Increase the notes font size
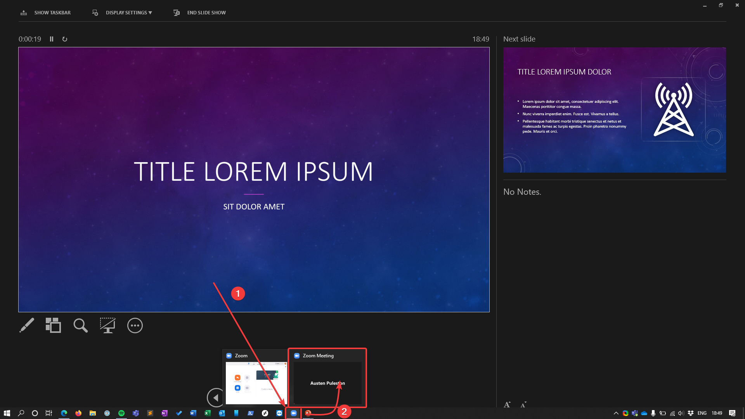Screen dimensions: 745x419 (507, 404)
